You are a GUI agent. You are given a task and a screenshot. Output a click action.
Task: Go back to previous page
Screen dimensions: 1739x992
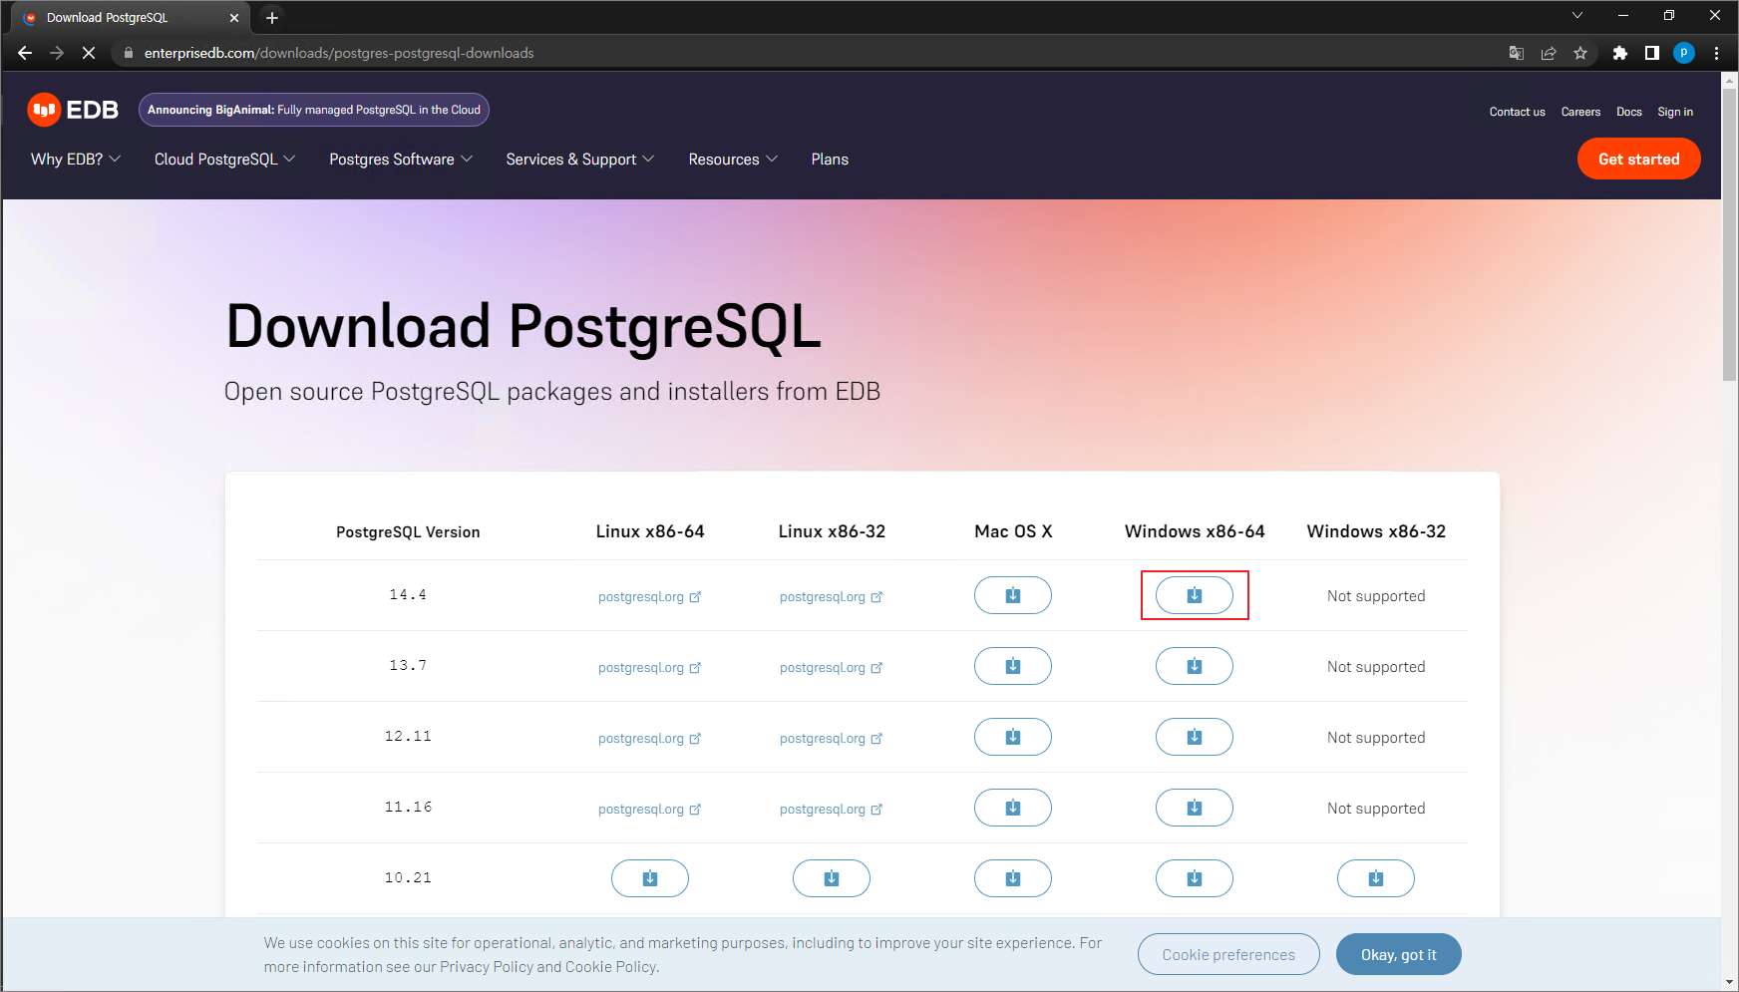(x=25, y=53)
